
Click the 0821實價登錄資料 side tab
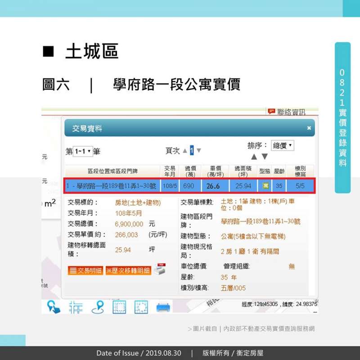click(x=342, y=117)
